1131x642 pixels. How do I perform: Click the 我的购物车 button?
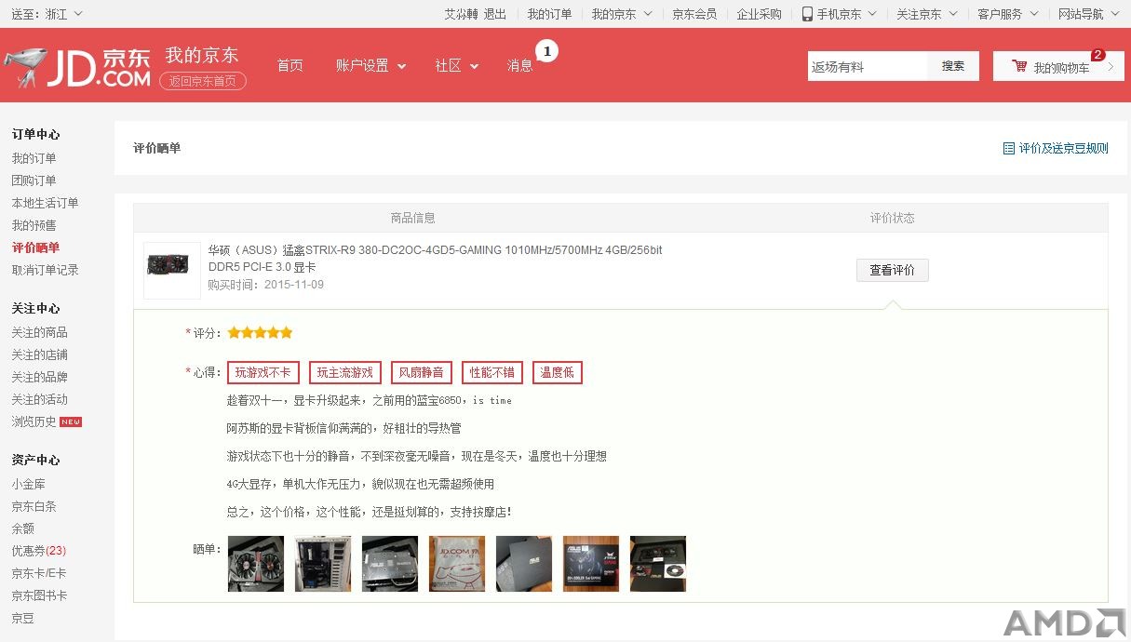coord(1058,66)
